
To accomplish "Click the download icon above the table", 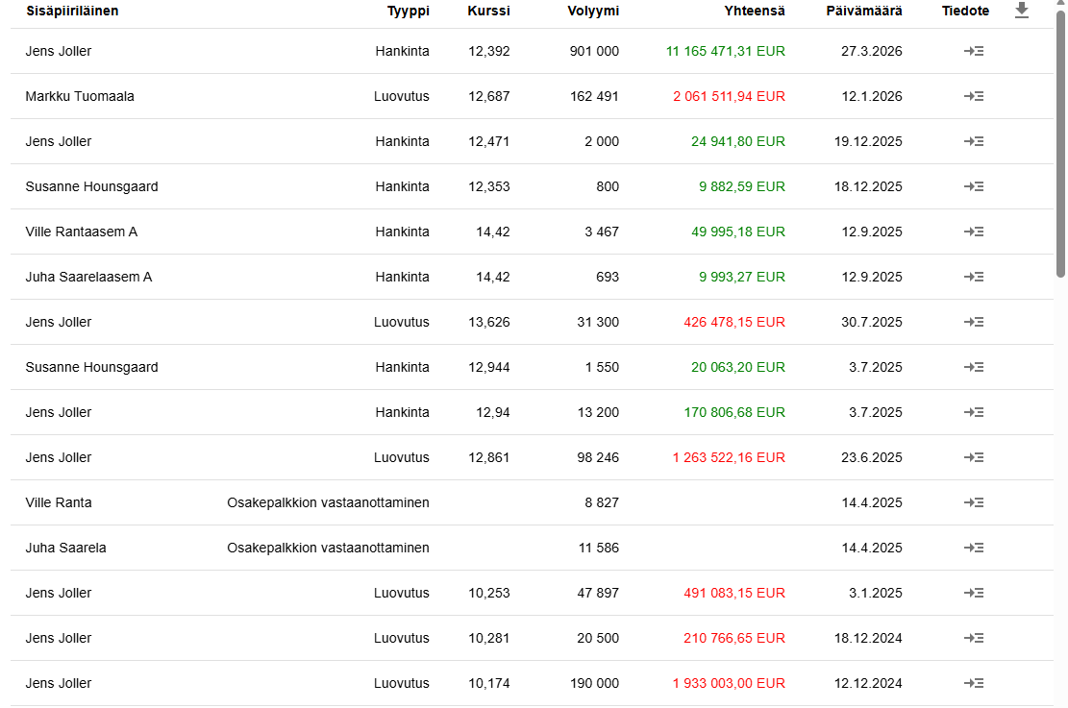I will [x=1021, y=11].
